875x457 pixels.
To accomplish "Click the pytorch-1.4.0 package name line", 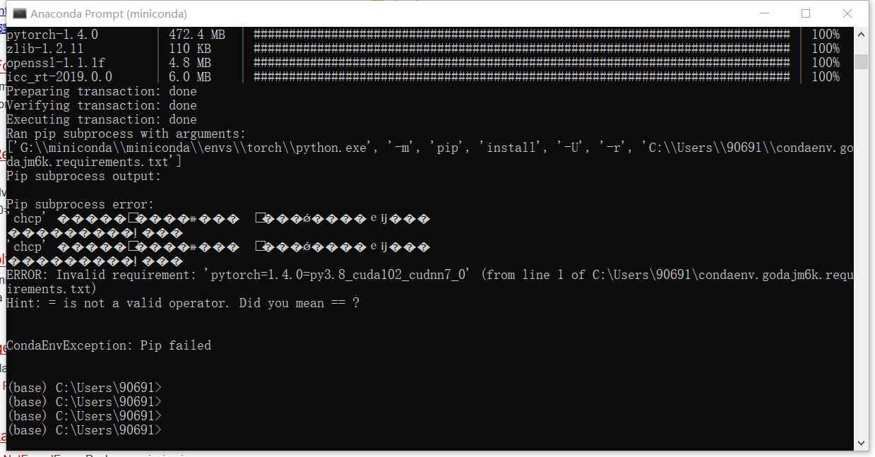I will point(46,34).
